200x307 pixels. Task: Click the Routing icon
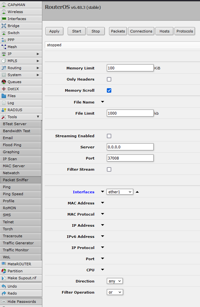click(x=4, y=68)
